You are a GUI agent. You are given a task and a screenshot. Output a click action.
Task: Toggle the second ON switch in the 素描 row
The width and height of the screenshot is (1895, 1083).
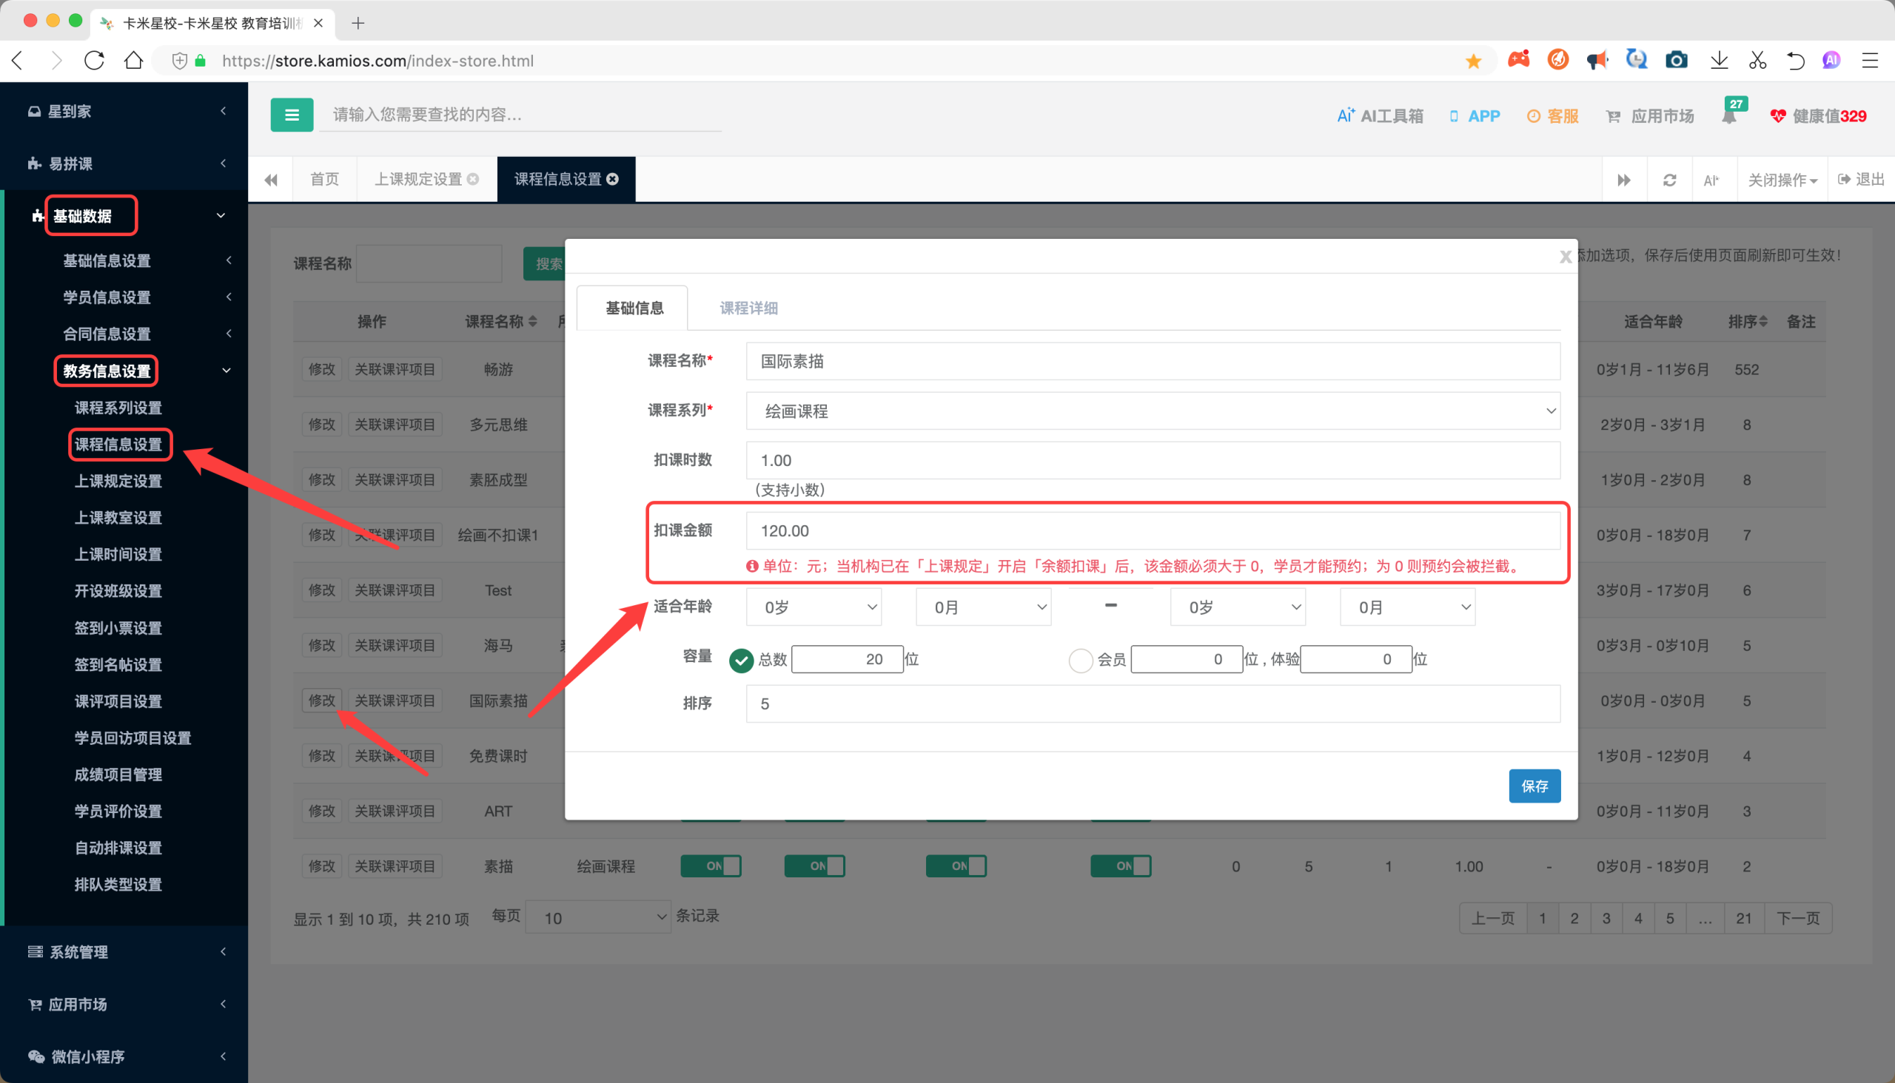click(814, 866)
